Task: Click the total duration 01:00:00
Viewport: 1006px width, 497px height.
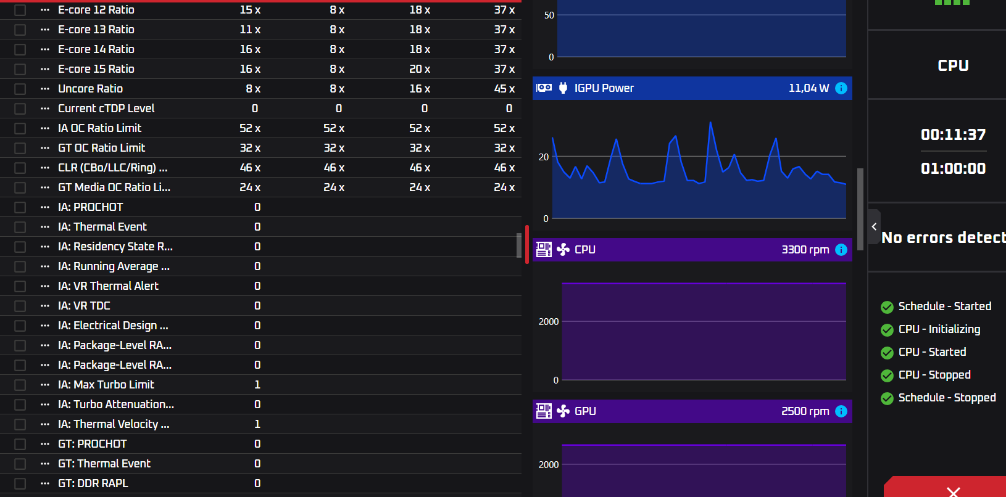Action: [954, 168]
